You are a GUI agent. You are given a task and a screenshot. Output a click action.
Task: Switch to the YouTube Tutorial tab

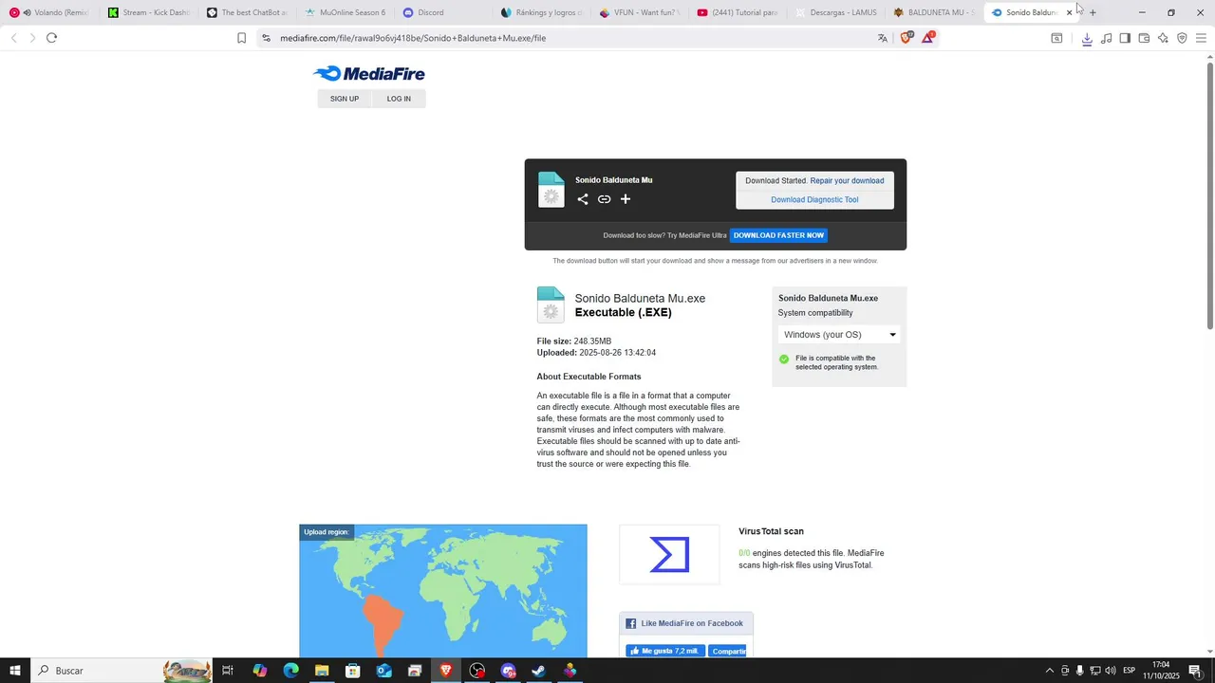[x=739, y=12]
